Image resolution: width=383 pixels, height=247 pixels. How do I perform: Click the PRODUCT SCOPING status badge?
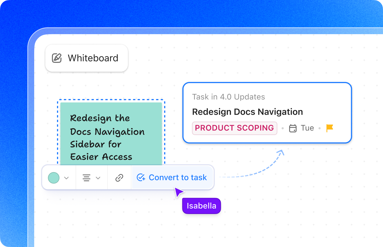click(235, 128)
